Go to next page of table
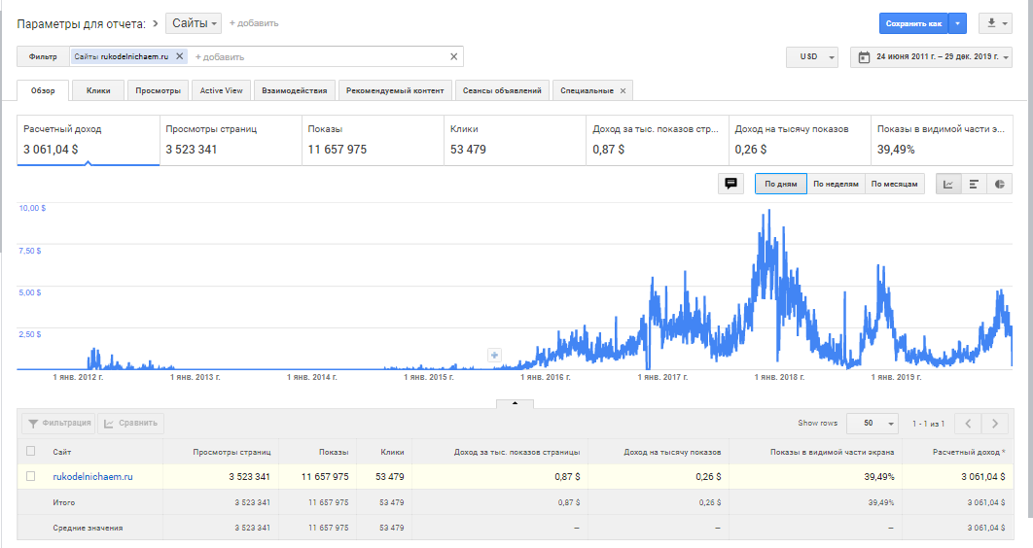The height and width of the screenshot is (548, 1033). (994, 424)
